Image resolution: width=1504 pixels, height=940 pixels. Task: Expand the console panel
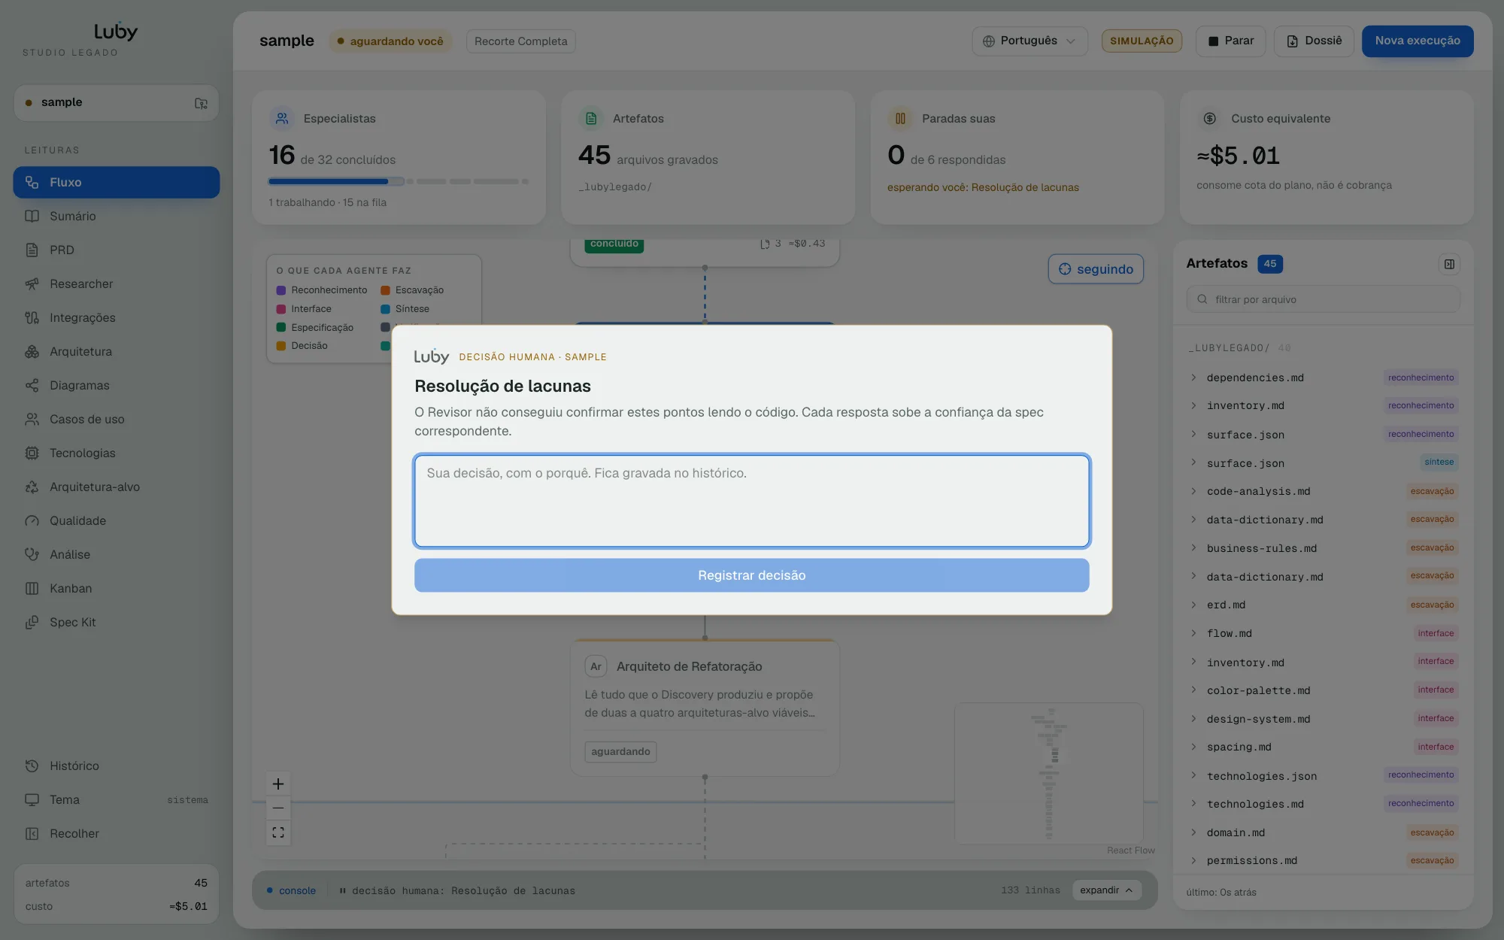(x=1106, y=890)
